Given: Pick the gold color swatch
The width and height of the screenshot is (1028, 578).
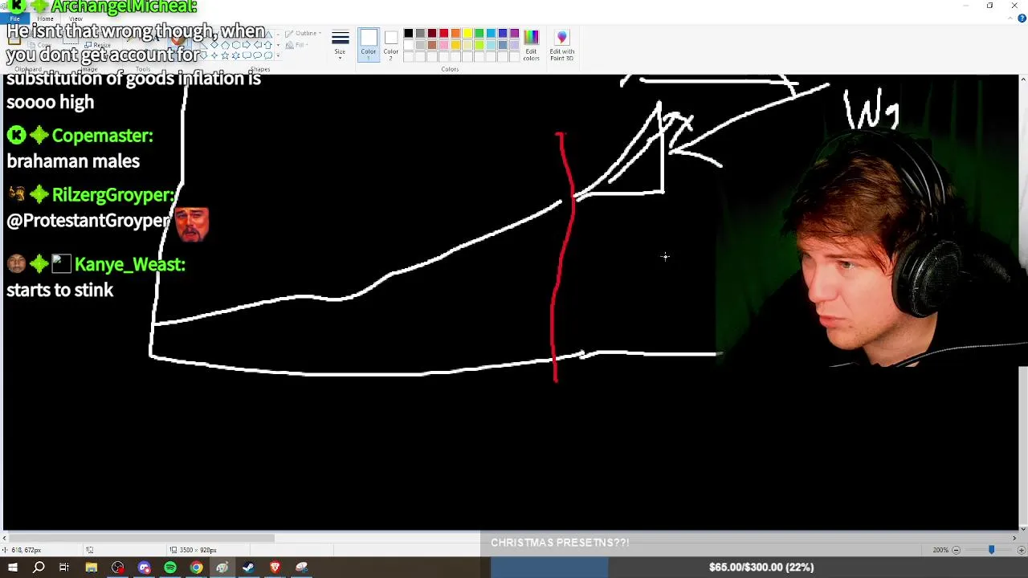Looking at the screenshot, I should click(455, 45).
